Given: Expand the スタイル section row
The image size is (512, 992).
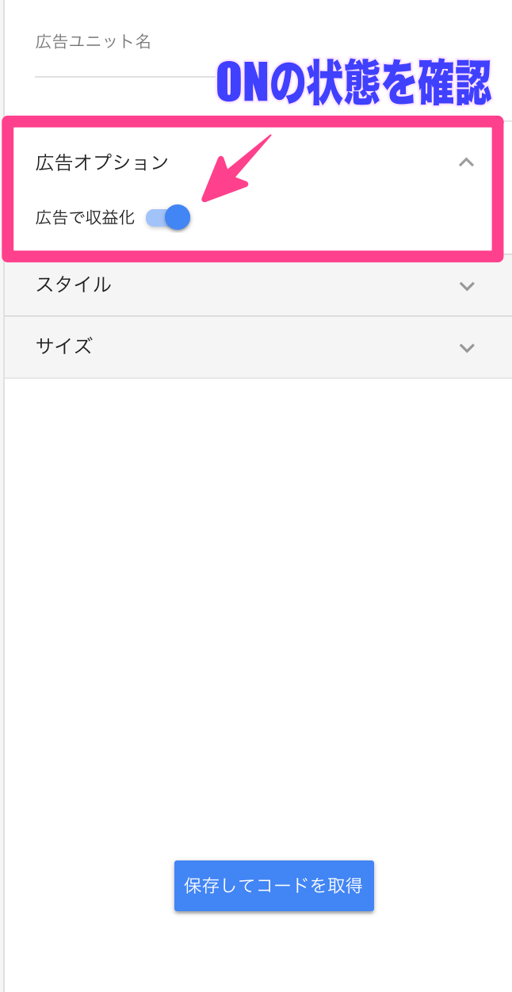Looking at the screenshot, I should point(258,285).
